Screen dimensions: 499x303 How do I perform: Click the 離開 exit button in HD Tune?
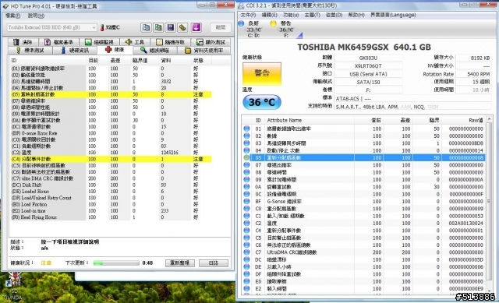(x=221, y=28)
